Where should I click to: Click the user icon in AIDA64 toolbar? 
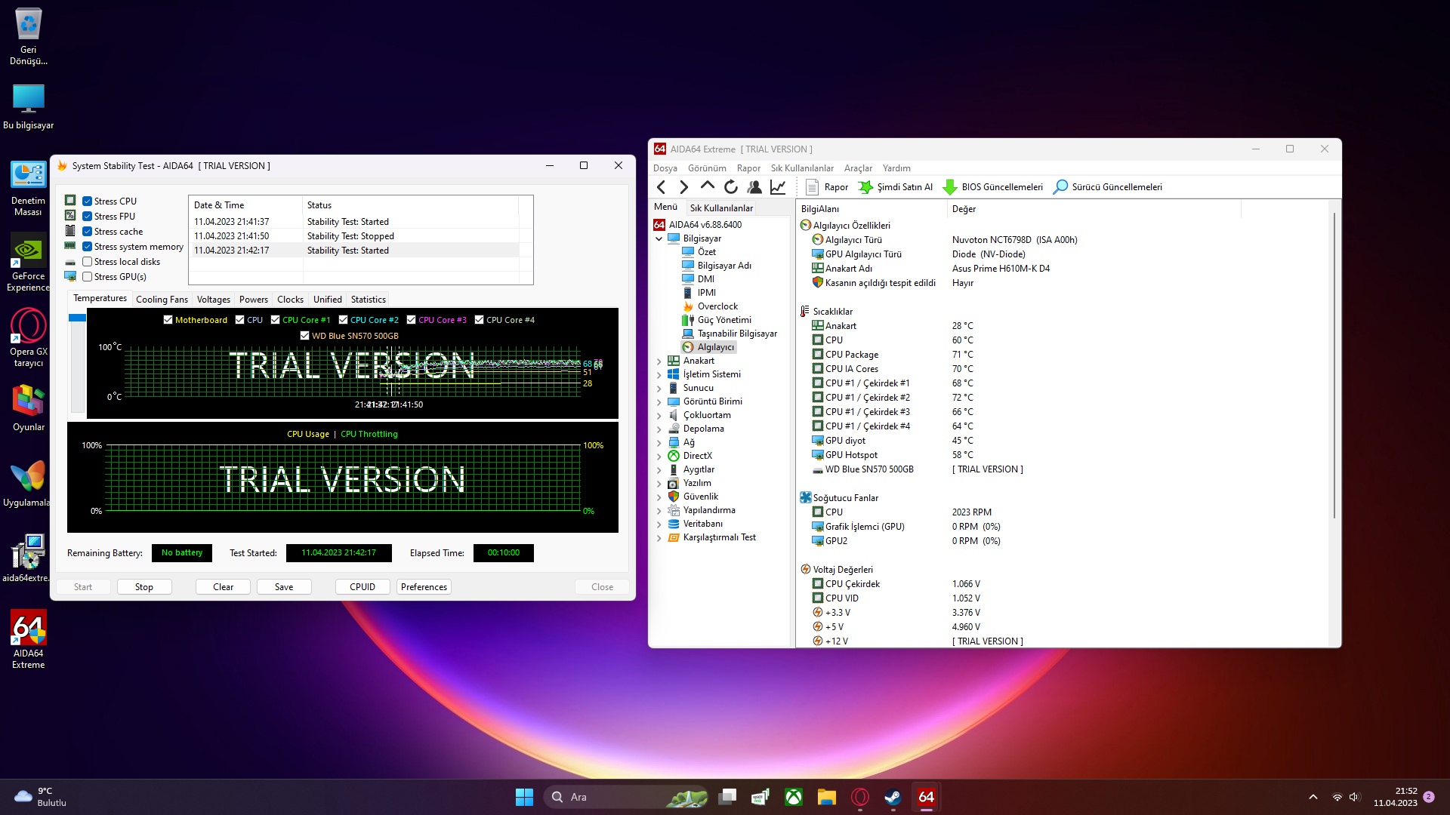coord(754,187)
